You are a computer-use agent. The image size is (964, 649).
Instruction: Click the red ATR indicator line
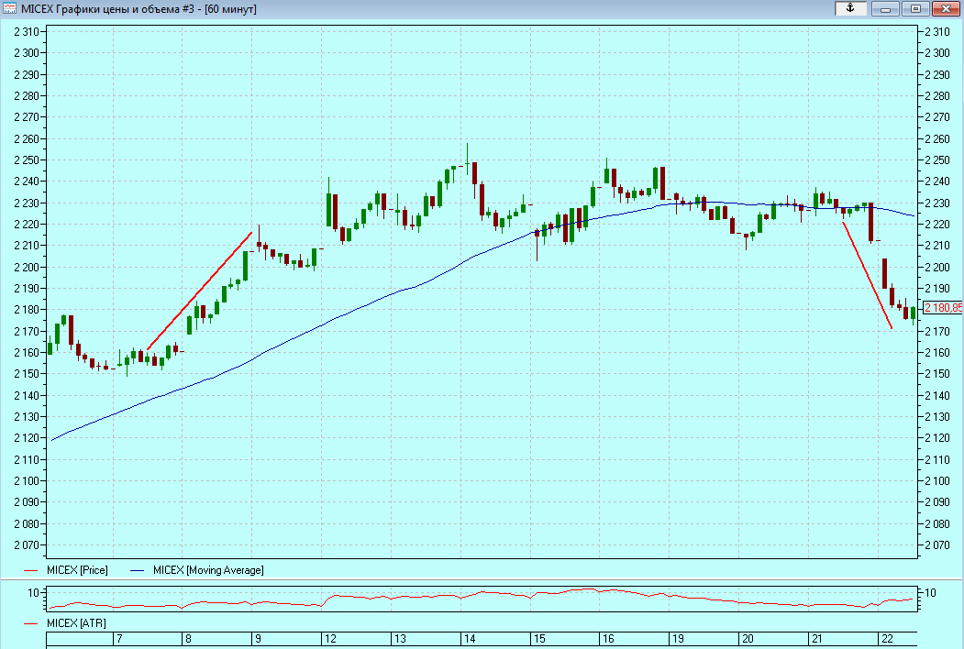click(480, 592)
